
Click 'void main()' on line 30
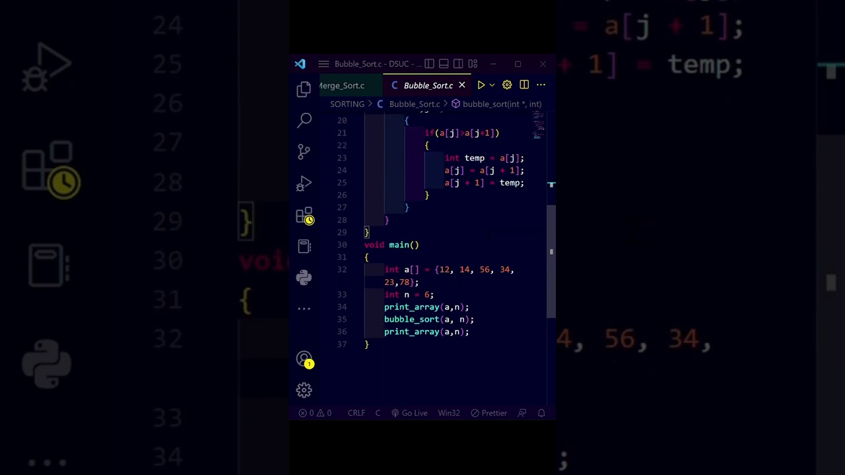pos(391,245)
